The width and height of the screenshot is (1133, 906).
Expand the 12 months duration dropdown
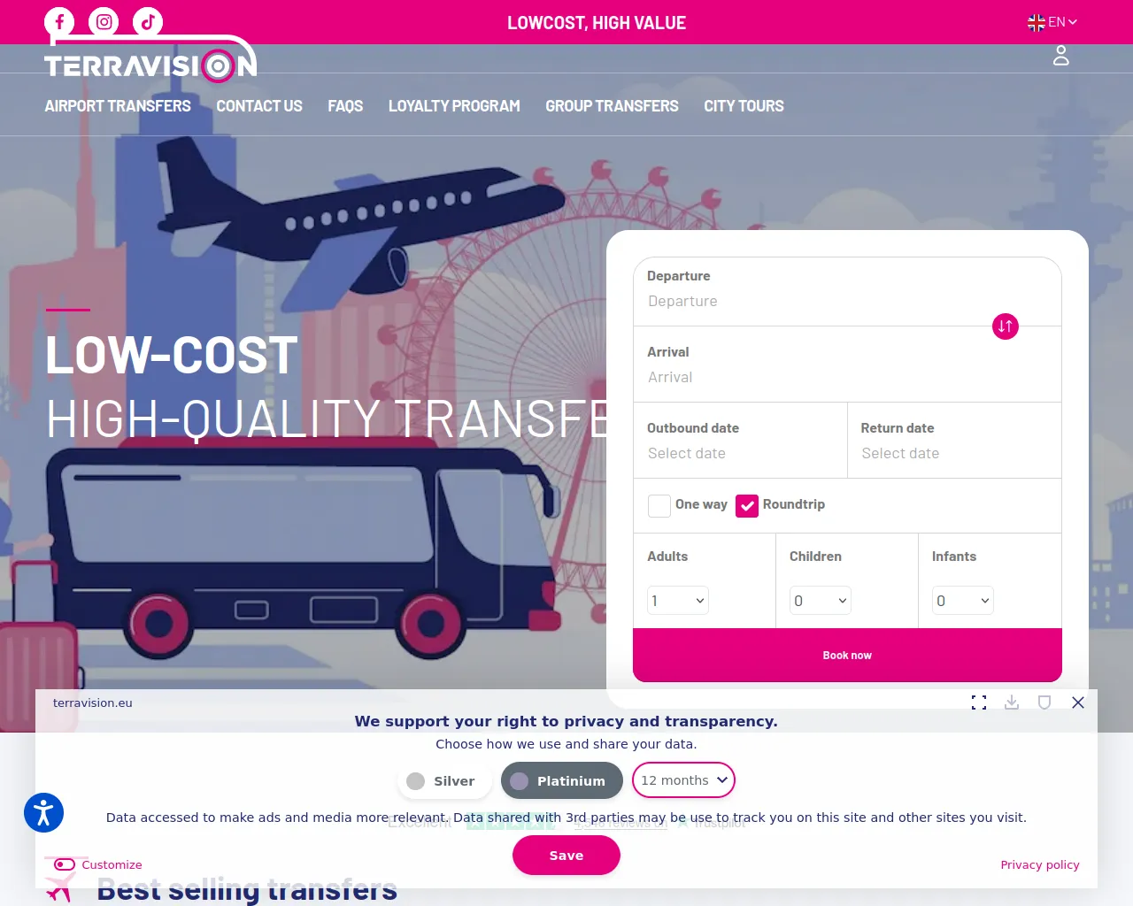[x=683, y=780]
